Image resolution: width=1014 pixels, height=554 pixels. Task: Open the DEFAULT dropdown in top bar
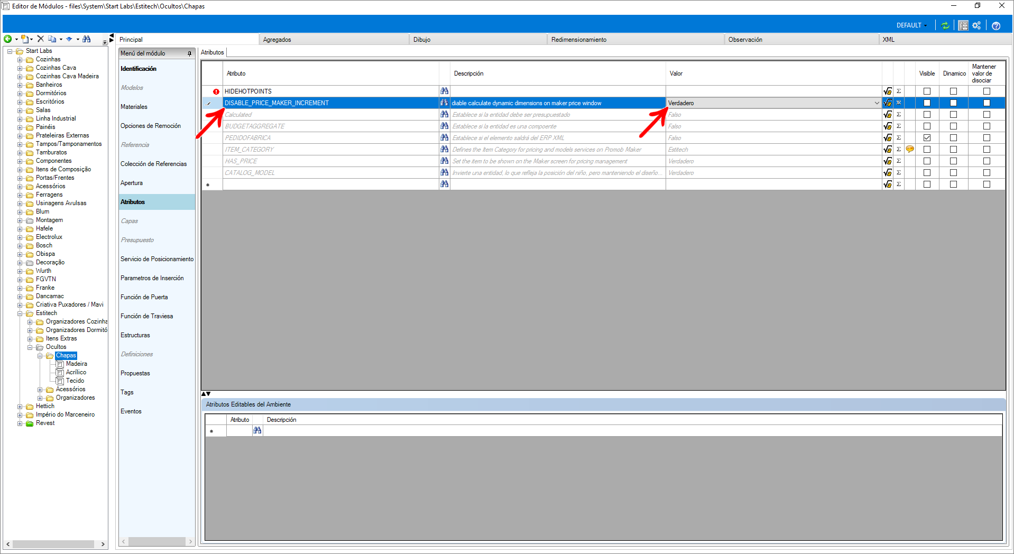click(x=911, y=25)
